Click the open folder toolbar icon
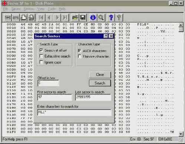185x144 pixels. coord(75,18)
